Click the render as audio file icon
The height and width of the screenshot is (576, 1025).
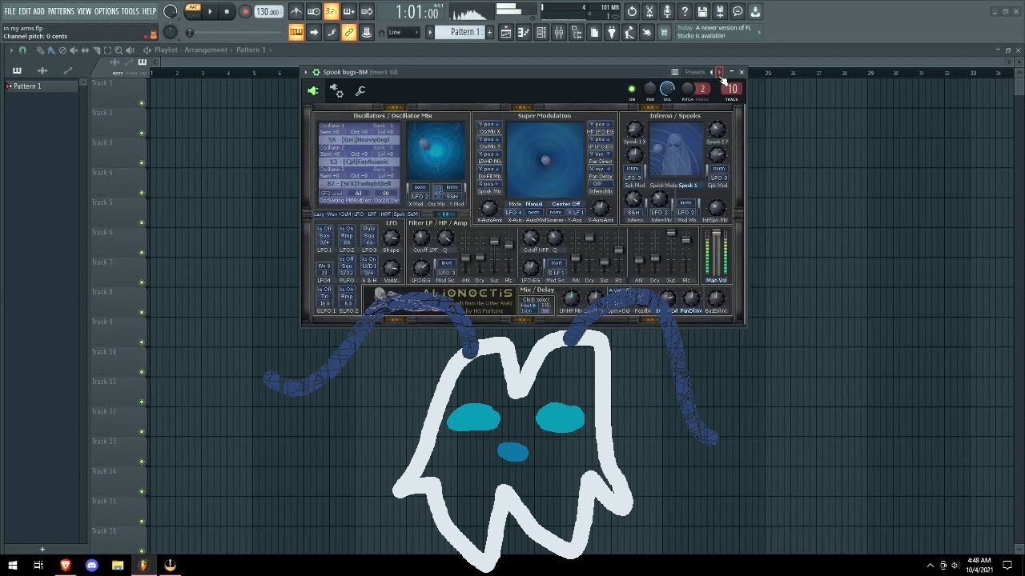[720, 12]
